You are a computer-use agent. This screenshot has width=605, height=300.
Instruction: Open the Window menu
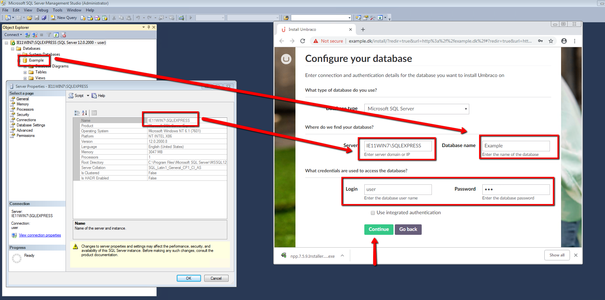(x=74, y=10)
